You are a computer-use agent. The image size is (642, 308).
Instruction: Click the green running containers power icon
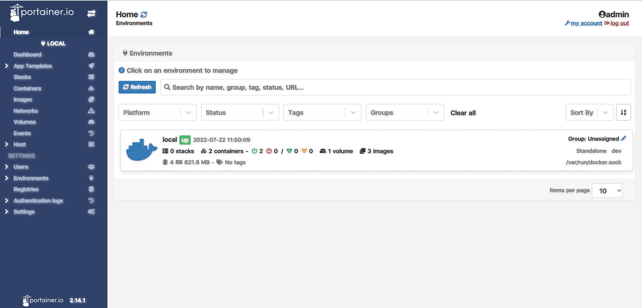tap(254, 151)
